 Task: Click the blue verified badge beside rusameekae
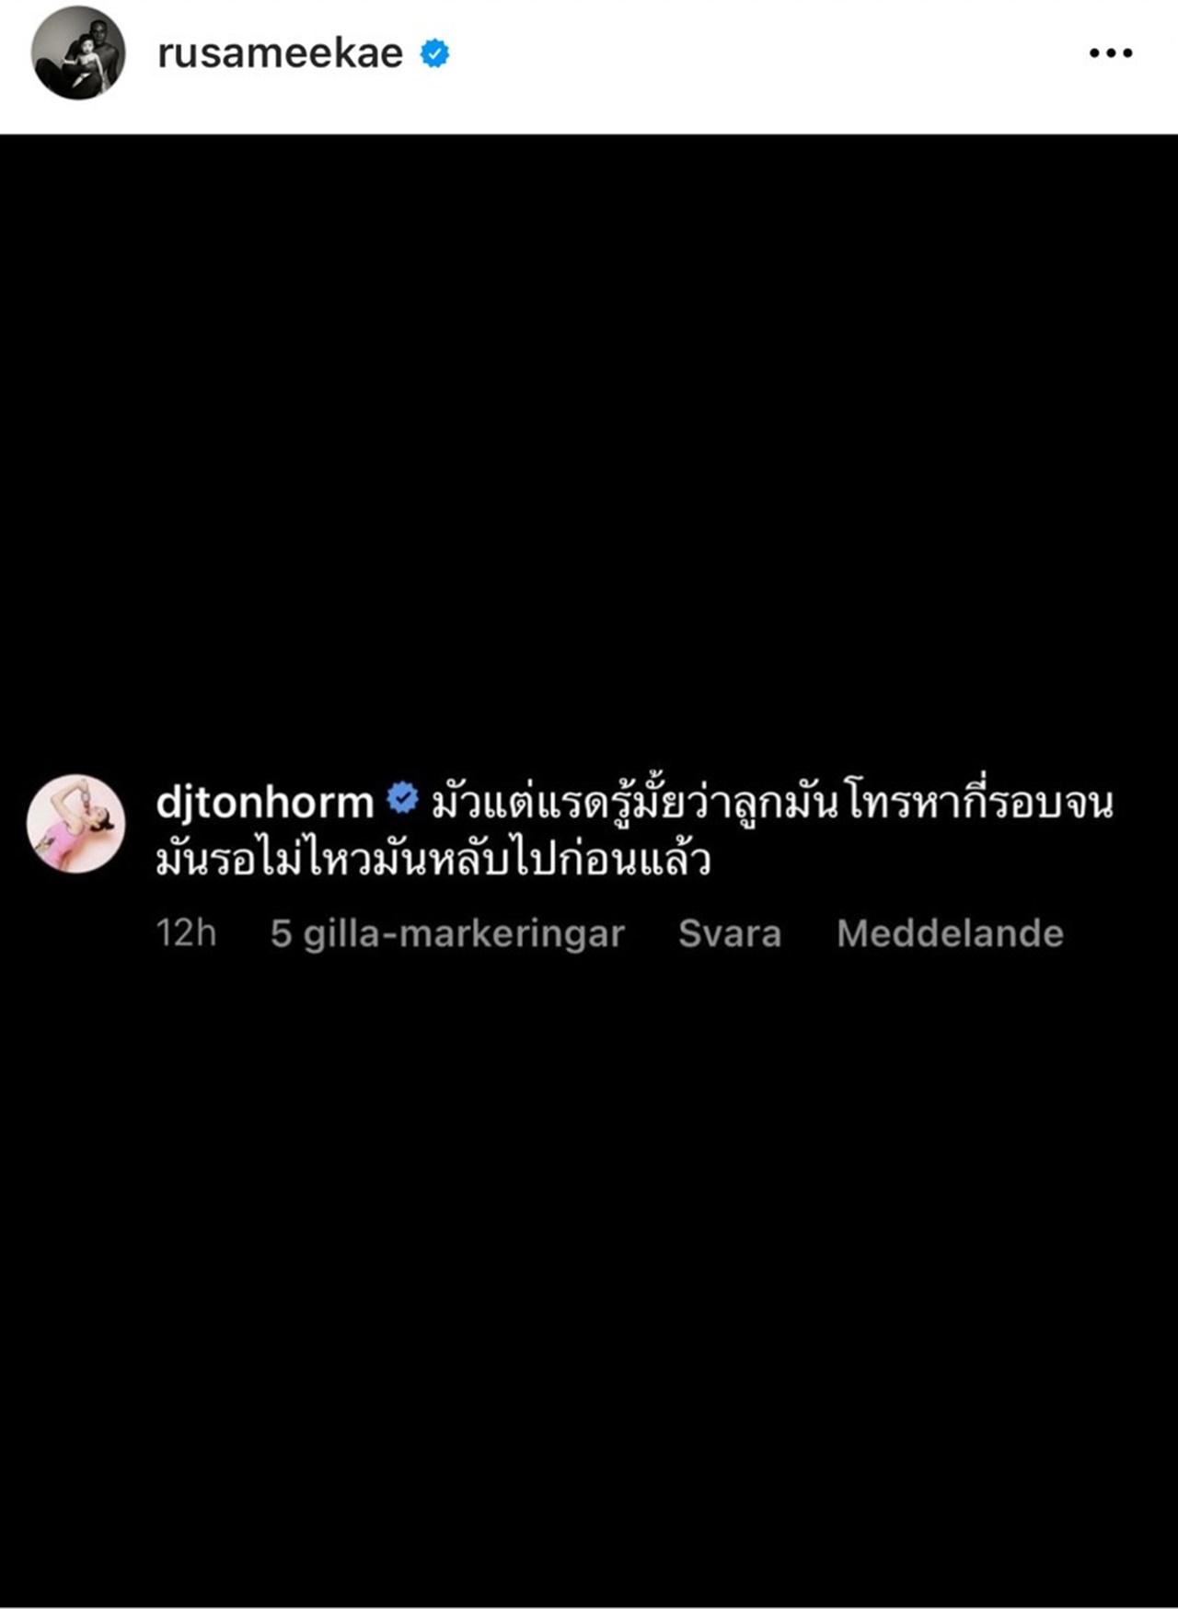pos(434,53)
